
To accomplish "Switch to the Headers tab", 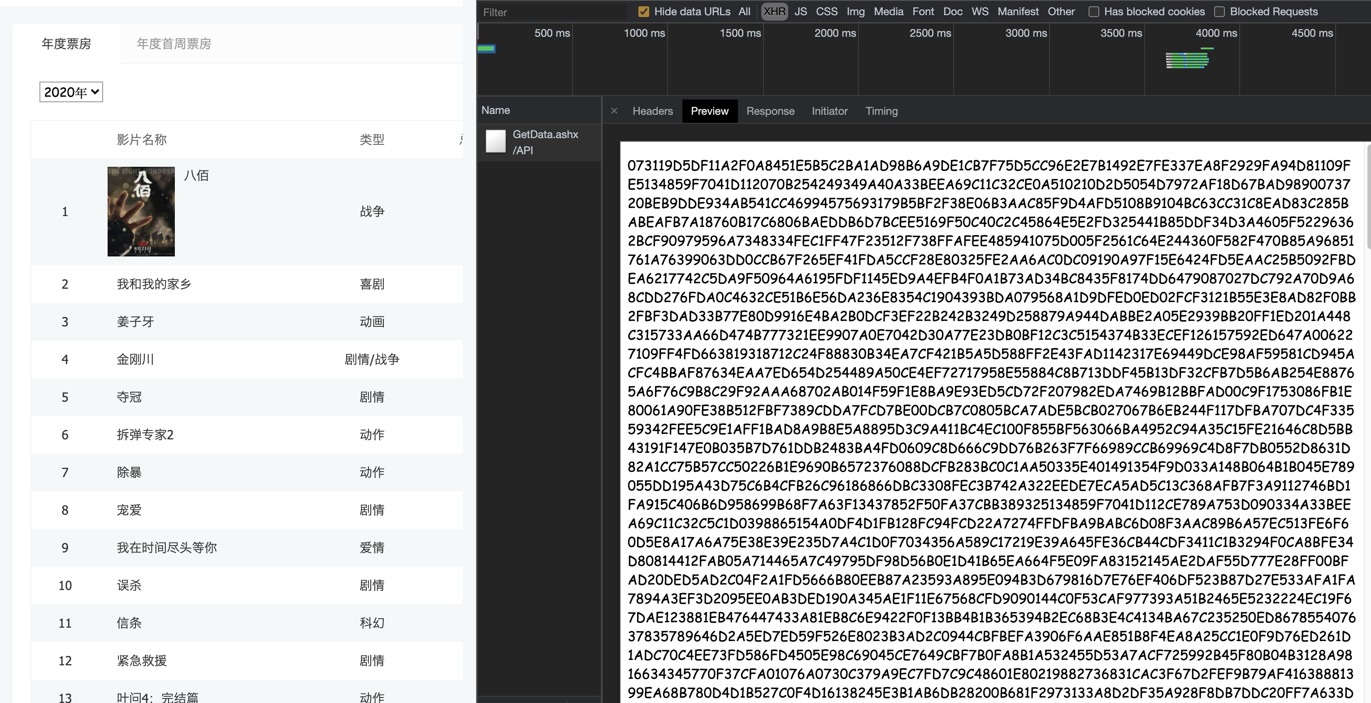I will (652, 111).
